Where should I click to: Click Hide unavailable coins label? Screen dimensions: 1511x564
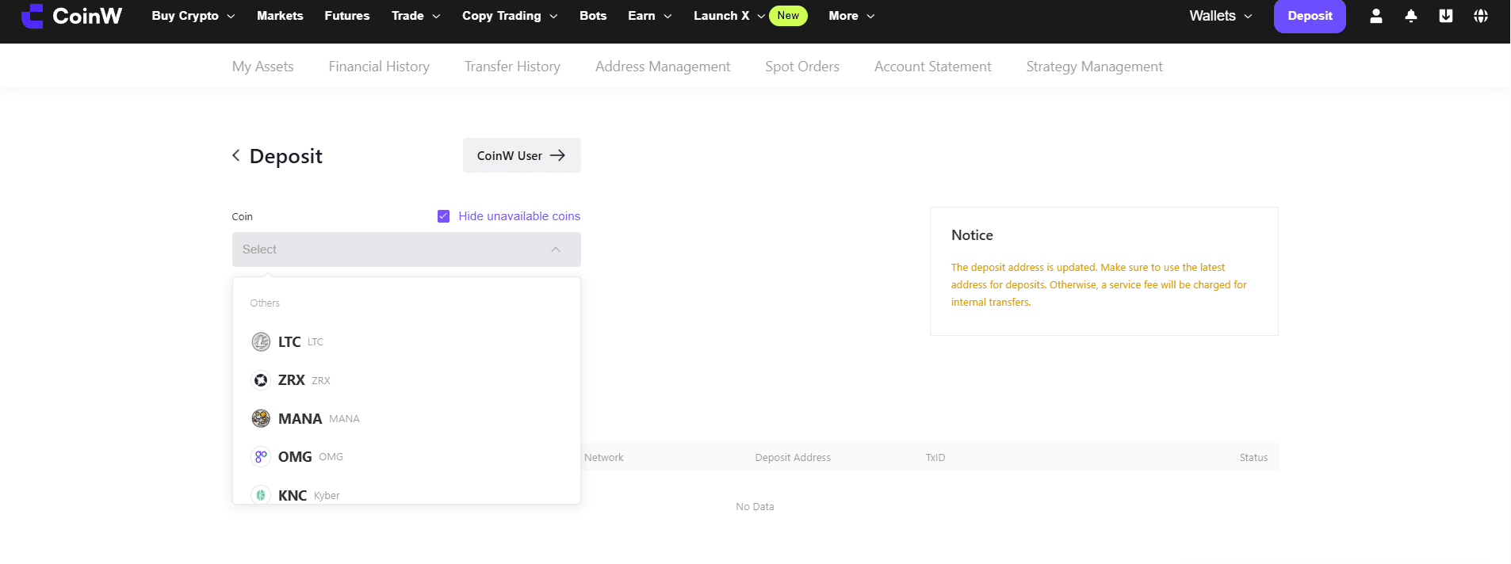pos(519,216)
